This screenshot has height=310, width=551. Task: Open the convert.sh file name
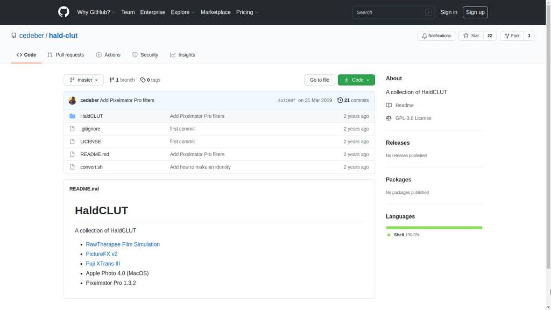(91, 167)
